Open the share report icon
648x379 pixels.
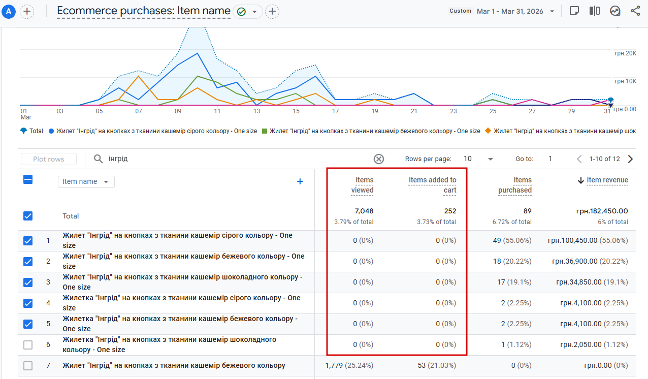(635, 11)
